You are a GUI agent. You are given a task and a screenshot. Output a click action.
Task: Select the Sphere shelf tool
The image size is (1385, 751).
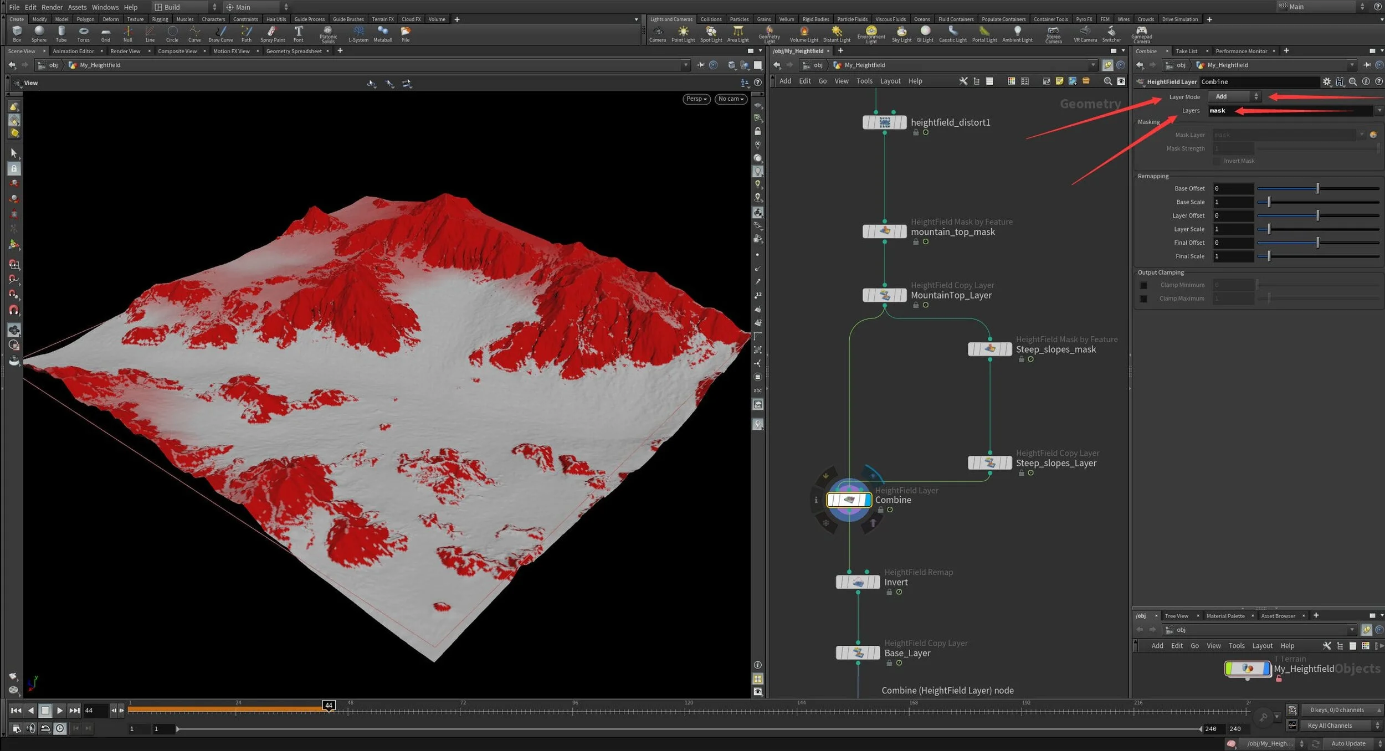pos(39,34)
